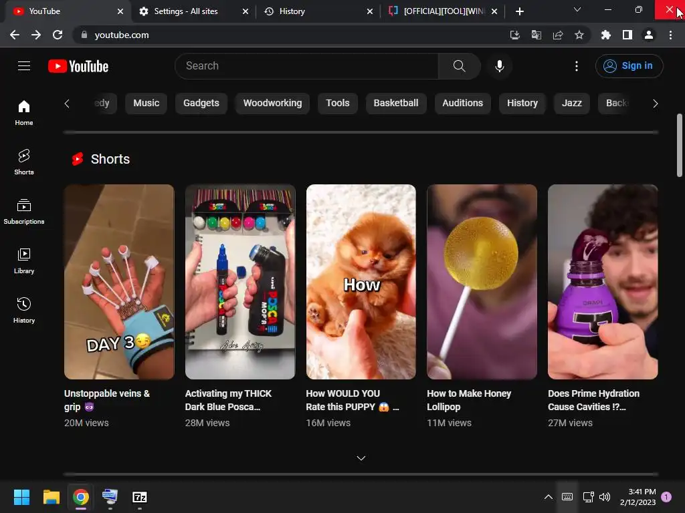This screenshot has width=685, height=513.
Task: Select the Tools category chip
Action: (337, 104)
